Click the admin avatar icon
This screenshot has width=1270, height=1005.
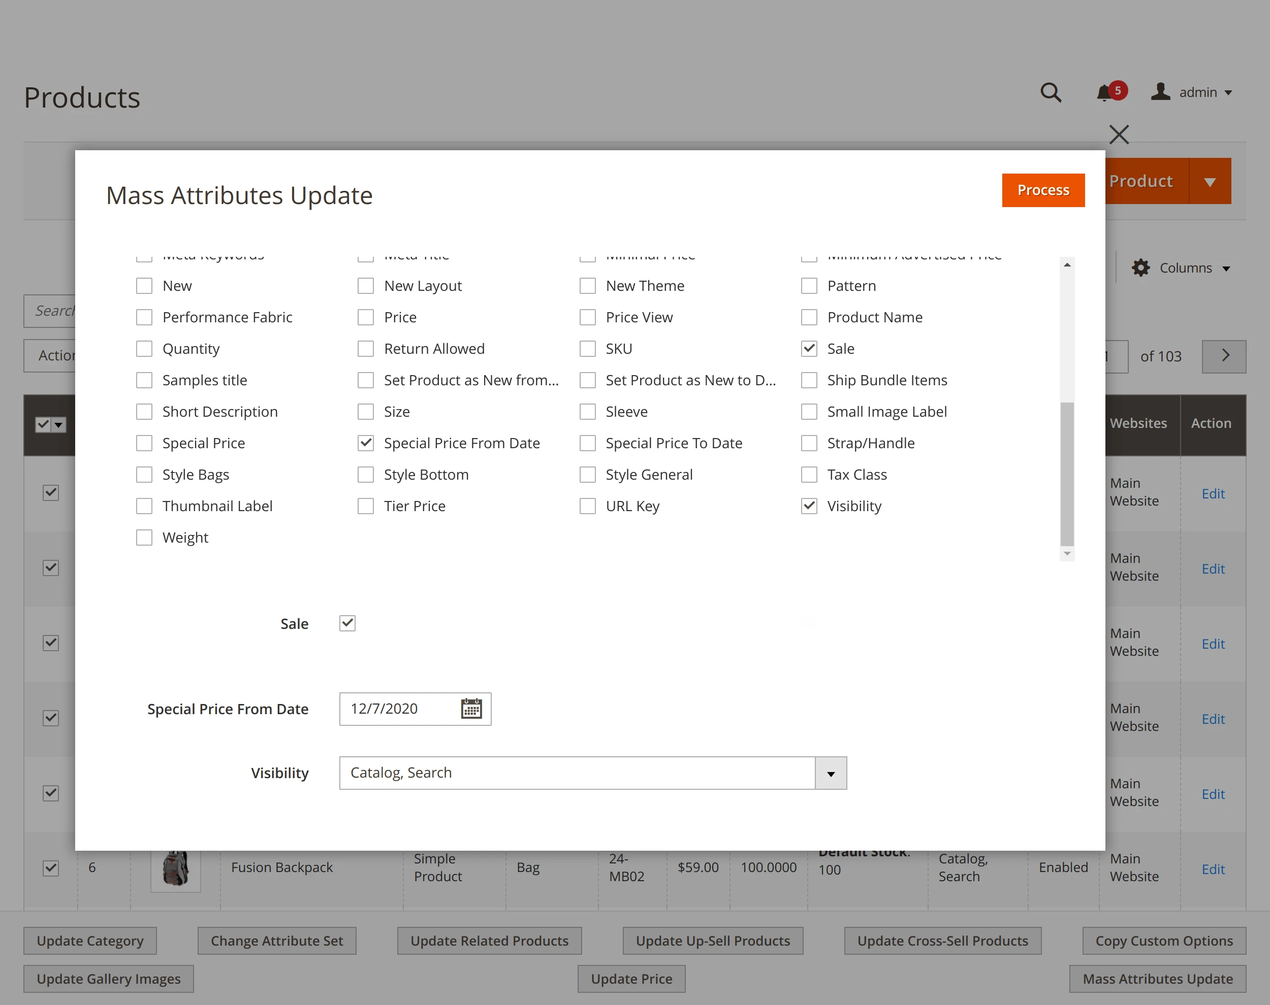(1160, 92)
